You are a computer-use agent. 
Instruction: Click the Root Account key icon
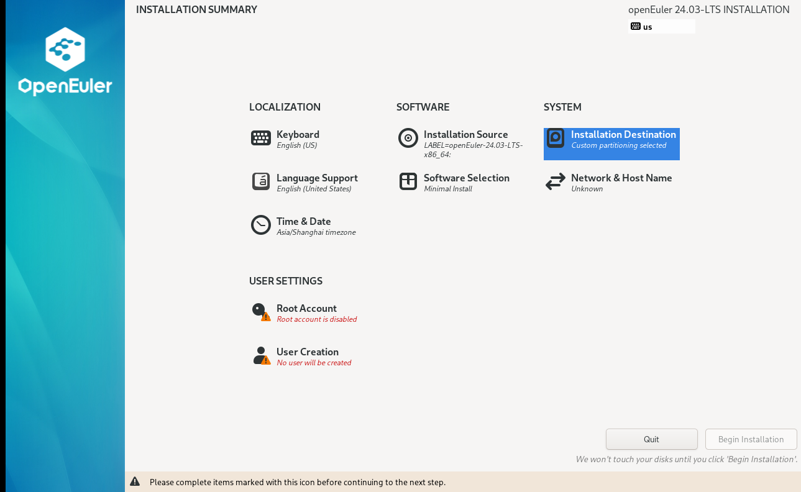click(261, 312)
